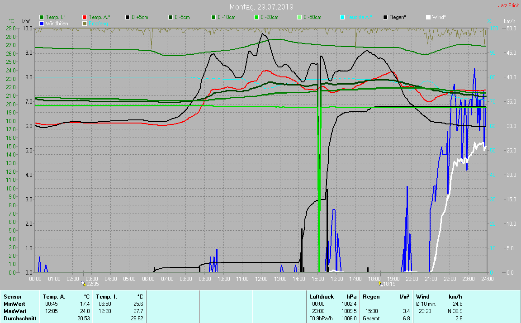521x323 pixels.
Task: Select the "Empfang" legend label
Action: click(x=98, y=24)
